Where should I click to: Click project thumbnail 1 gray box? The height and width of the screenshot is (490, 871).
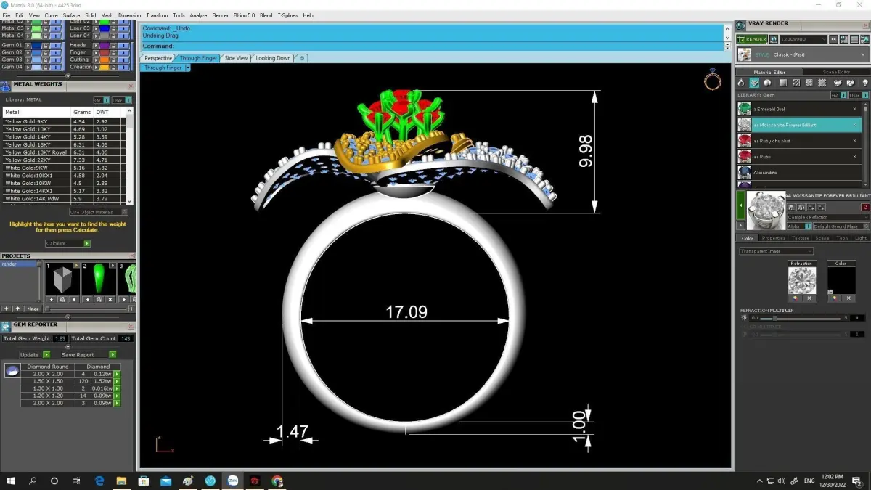pos(62,280)
